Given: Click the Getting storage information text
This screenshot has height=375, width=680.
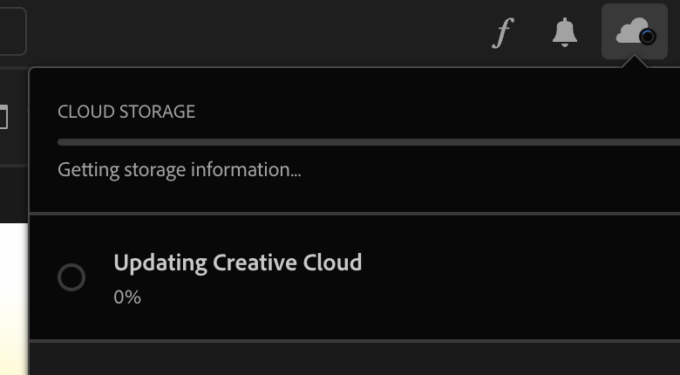Looking at the screenshot, I should [180, 169].
